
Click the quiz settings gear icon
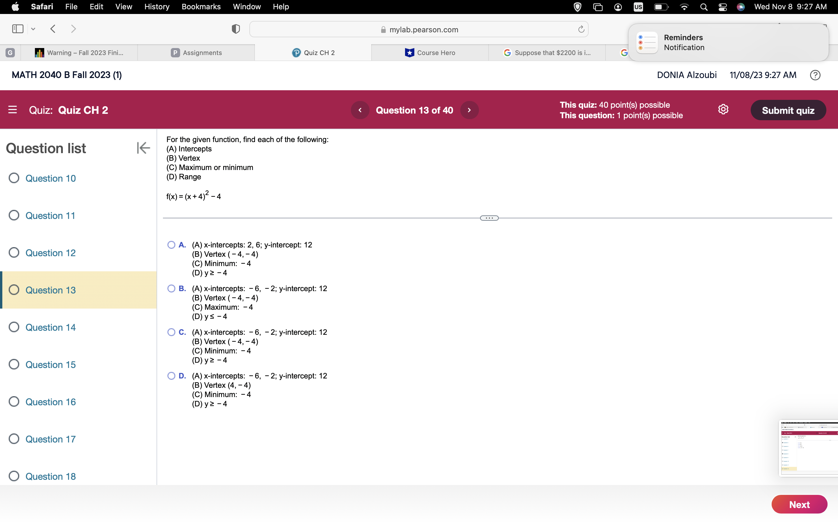click(724, 109)
